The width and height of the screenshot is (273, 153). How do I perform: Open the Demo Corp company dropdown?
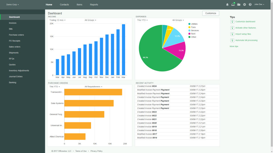point(13,5)
